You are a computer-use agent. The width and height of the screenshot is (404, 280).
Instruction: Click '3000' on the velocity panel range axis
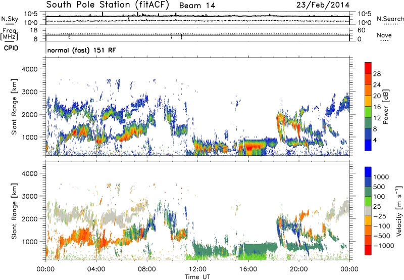point(30,196)
